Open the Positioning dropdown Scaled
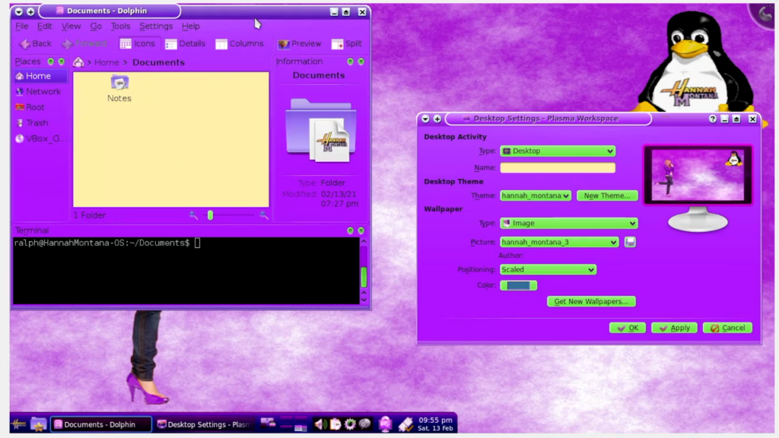Screen dimensions: 779x438 (548, 270)
